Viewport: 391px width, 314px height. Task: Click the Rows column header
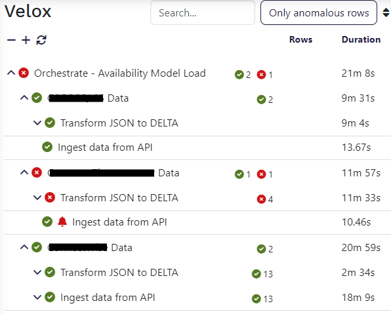300,39
